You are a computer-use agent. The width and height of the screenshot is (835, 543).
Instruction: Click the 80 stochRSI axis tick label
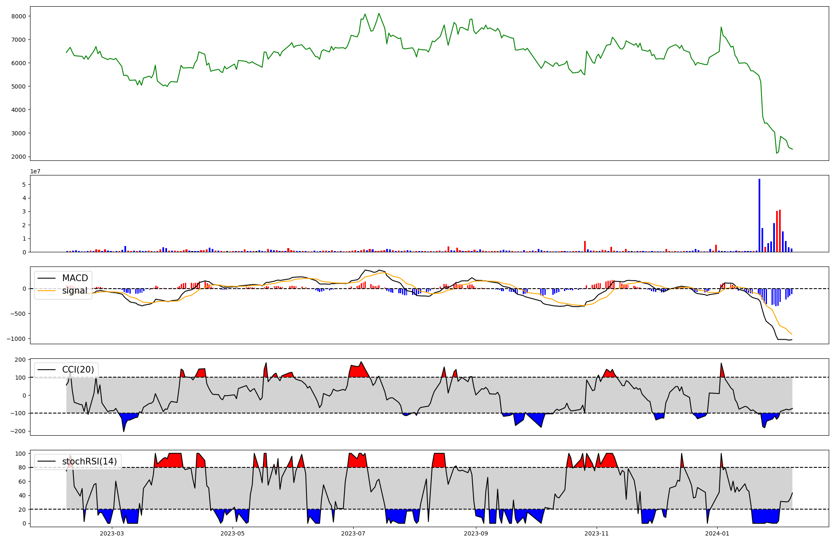(22, 467)
